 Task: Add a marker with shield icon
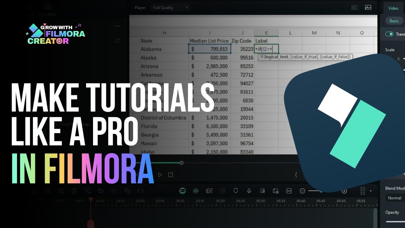point(236,191)
